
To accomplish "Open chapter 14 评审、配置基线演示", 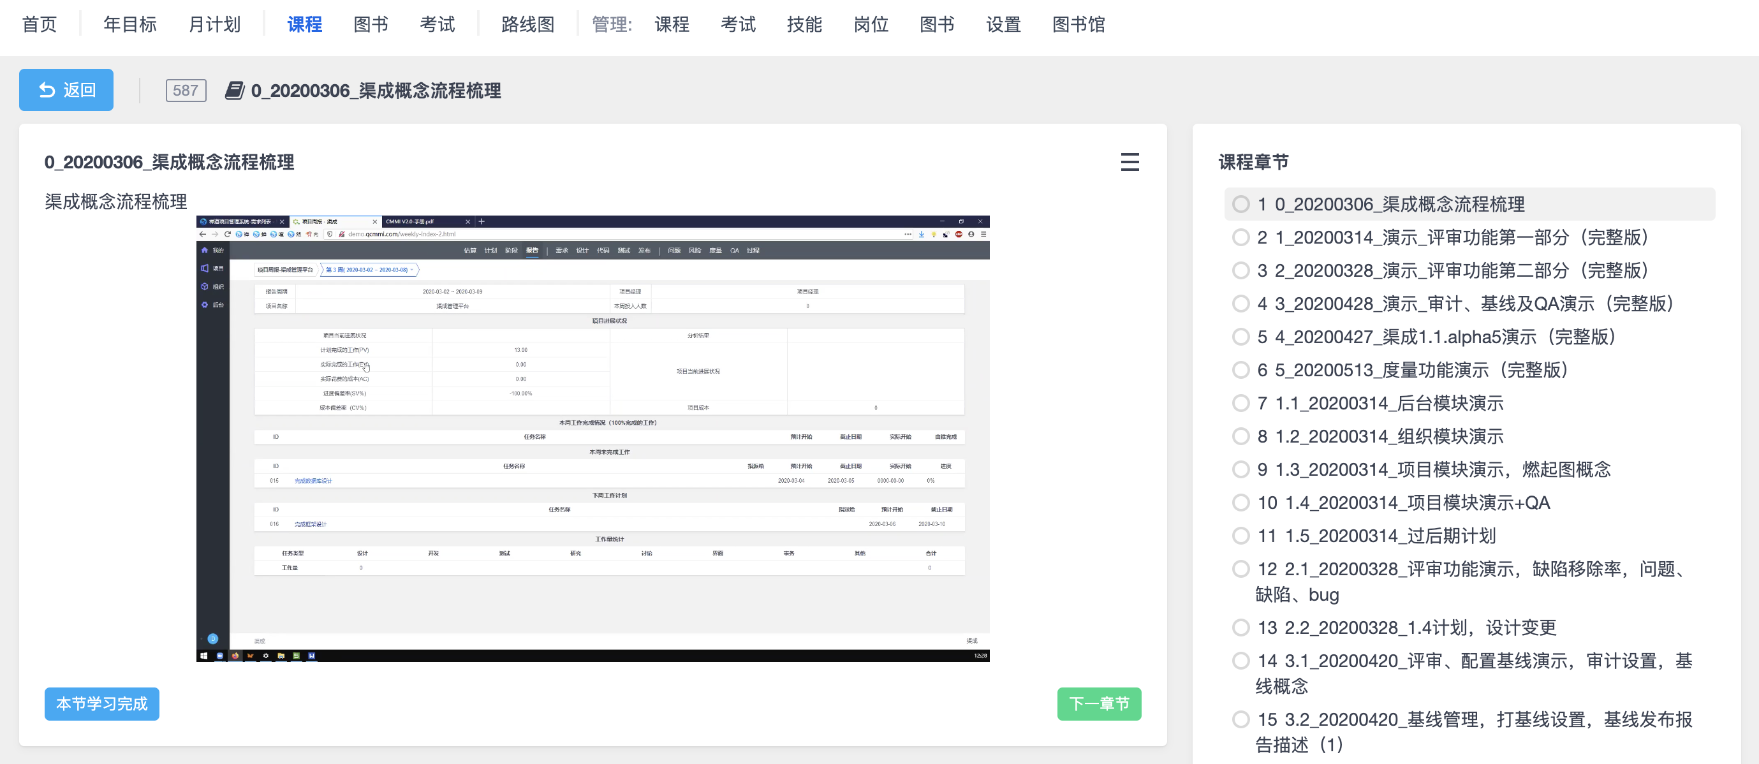I will point(1473,673).
